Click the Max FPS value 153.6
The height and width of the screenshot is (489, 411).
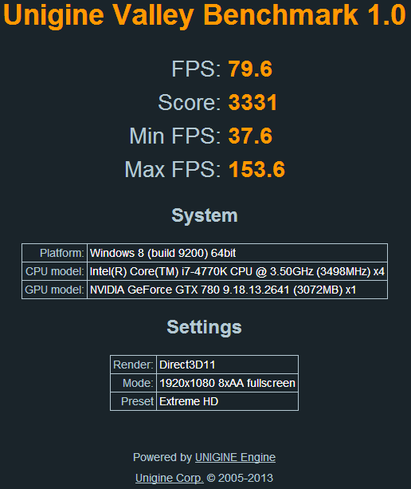[x=256, y=169]
